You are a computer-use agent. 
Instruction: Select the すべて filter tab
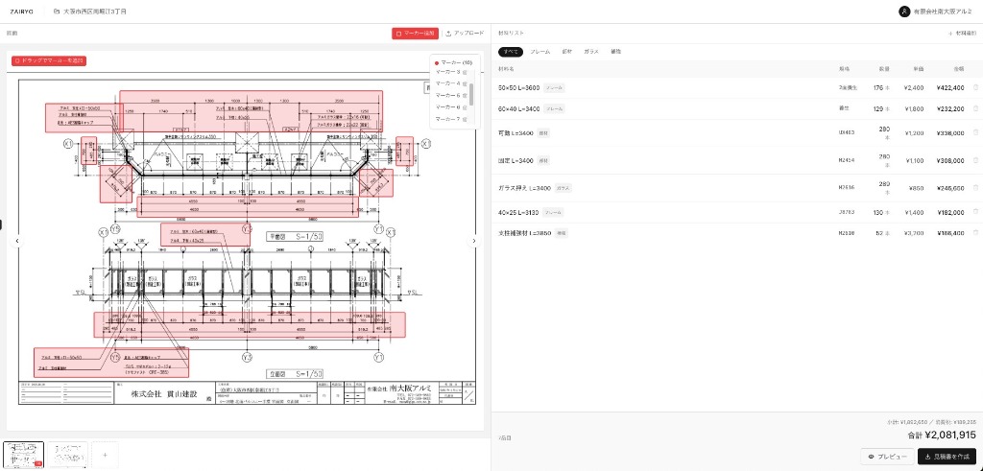pos(510,51)
